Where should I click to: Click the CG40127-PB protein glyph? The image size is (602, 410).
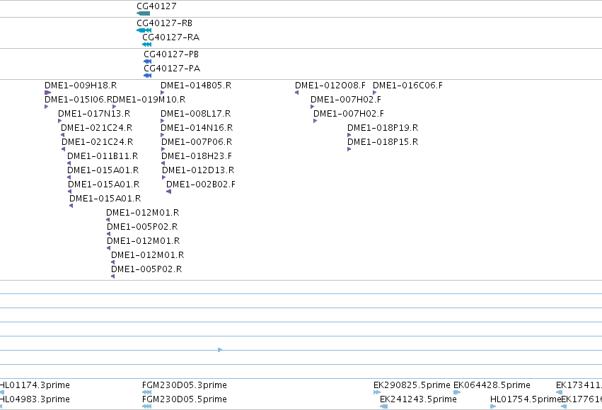tap(147, 61)
